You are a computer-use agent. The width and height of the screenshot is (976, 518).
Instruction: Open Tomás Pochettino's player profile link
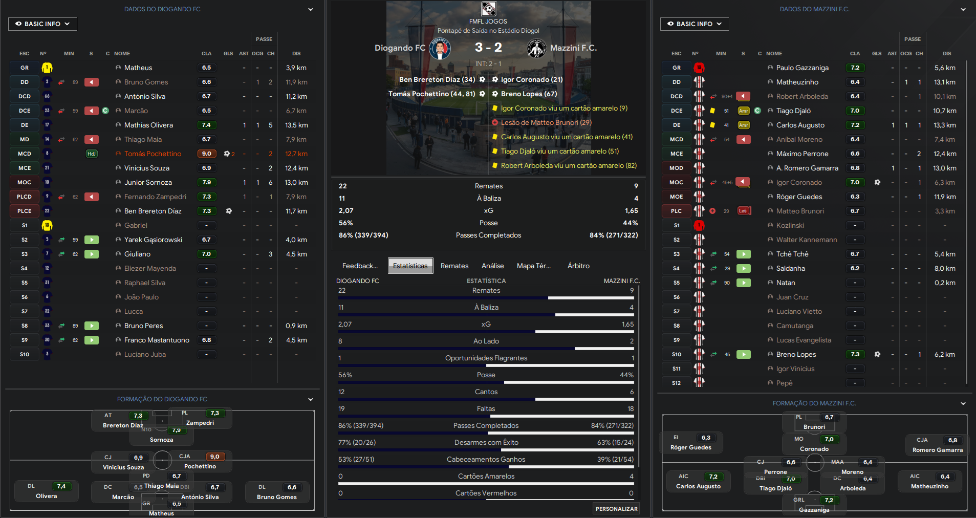pos(153,154)
